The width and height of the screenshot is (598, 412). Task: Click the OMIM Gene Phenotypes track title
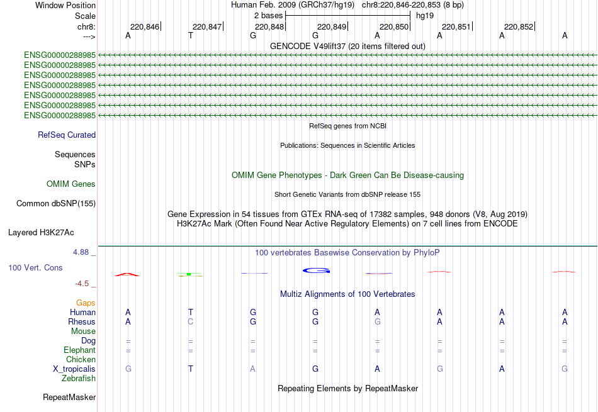(x=347, y=175)
